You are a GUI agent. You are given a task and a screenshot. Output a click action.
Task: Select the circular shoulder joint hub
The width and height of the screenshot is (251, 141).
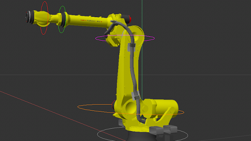click(x=130, y=107)
